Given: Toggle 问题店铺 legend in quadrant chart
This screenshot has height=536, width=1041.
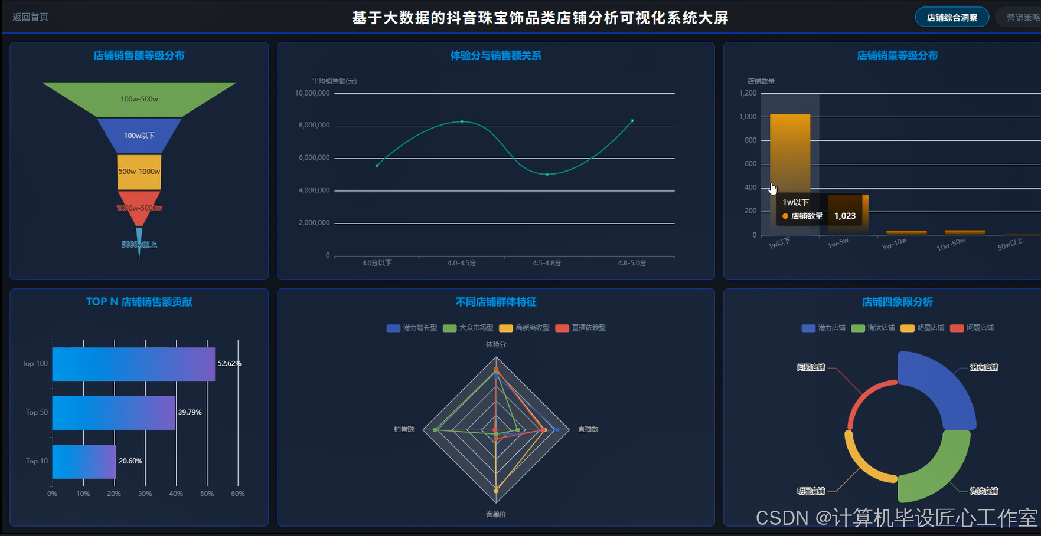Looking at the screenshot, I should click(x=972, y=328).
